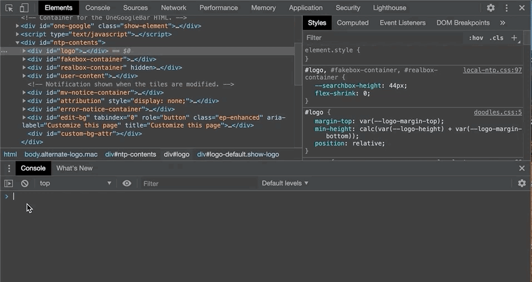Image resolution: width=532 pixels, height=282 pixels.
Task: Open the Application tab
Action: point(306,8)
